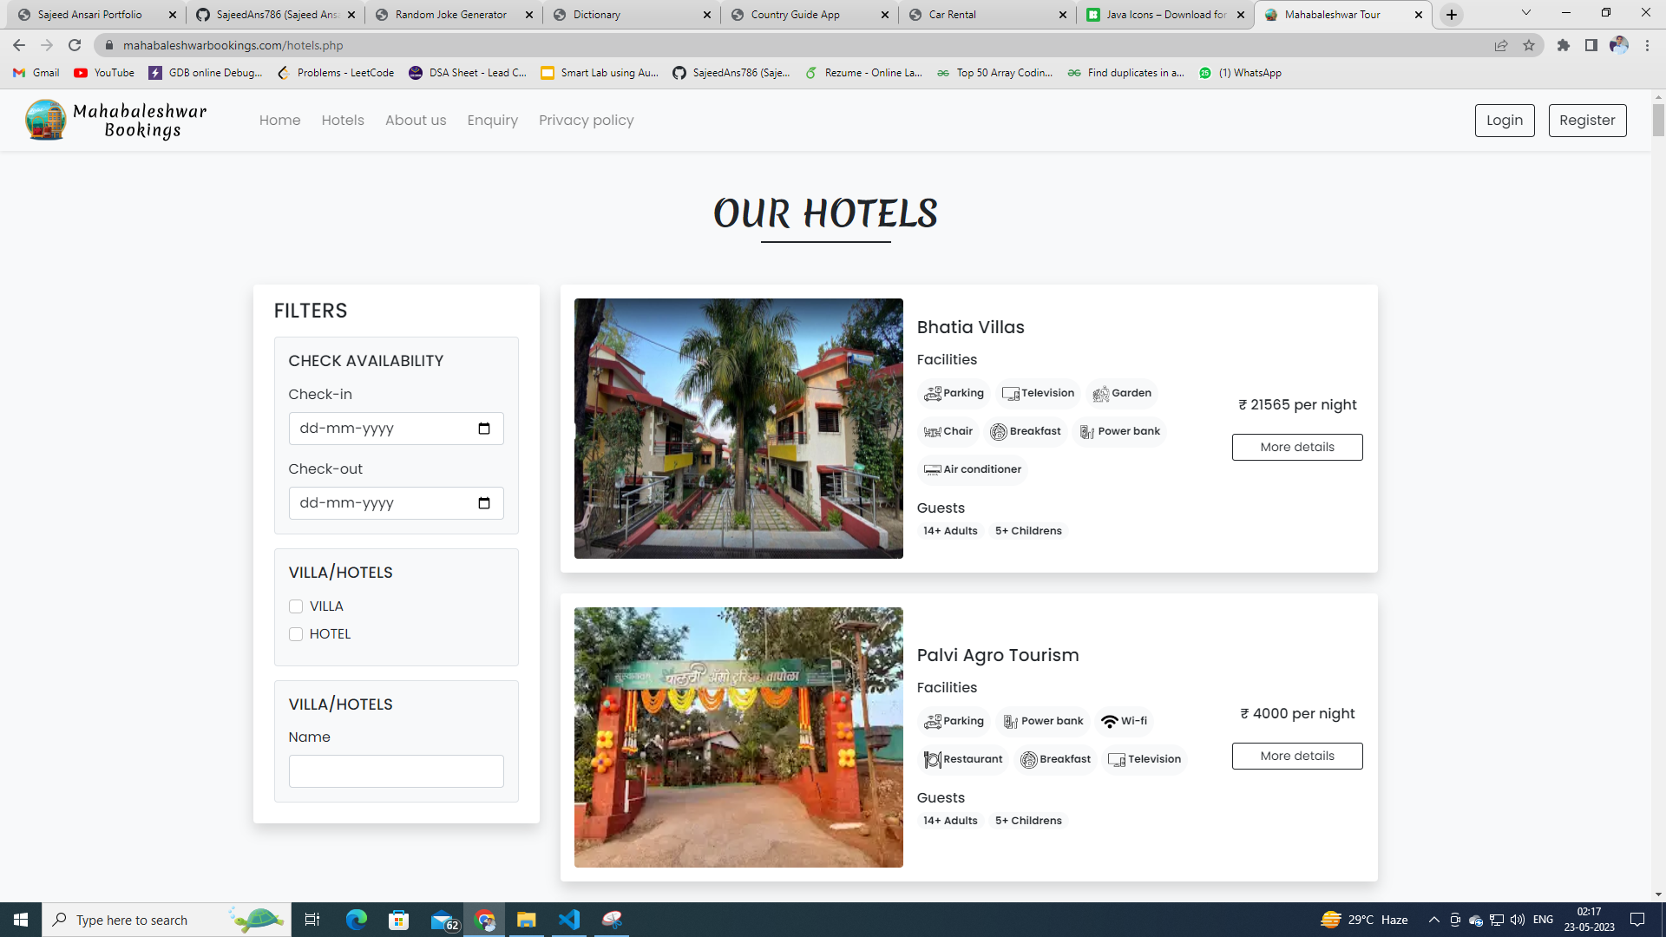
Task: Go to the About us menu item
Action: click(x=416, y=121)
